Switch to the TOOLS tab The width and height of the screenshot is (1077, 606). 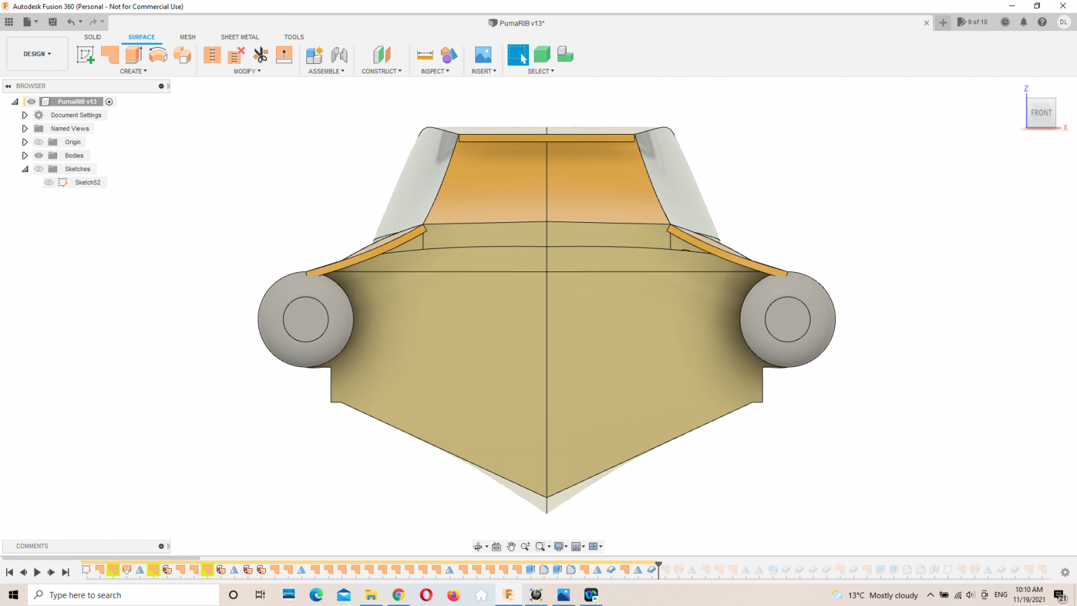pyautogui.click(x=294, y=37)
